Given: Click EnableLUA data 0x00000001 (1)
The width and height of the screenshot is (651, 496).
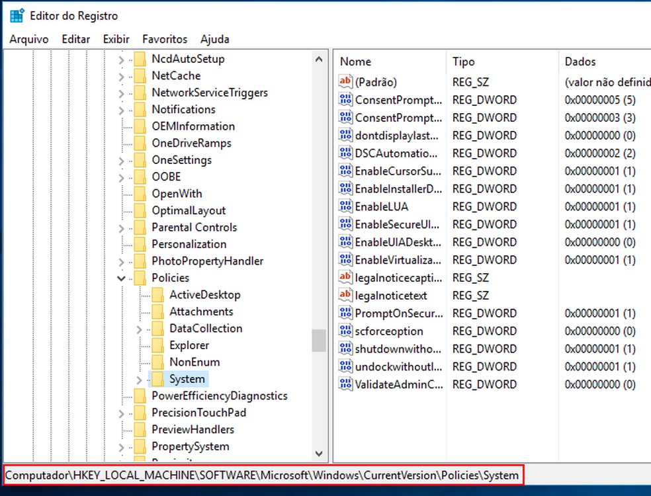Looking at the screenshot, I should (600, 207).
